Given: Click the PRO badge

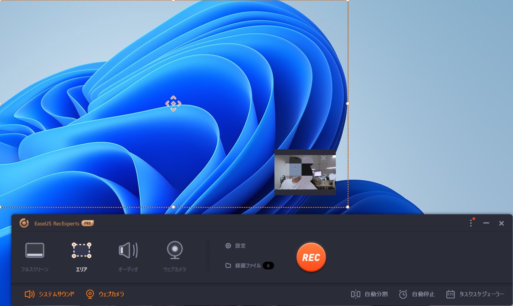Looking at the screenshot, I should click(87, 223).
